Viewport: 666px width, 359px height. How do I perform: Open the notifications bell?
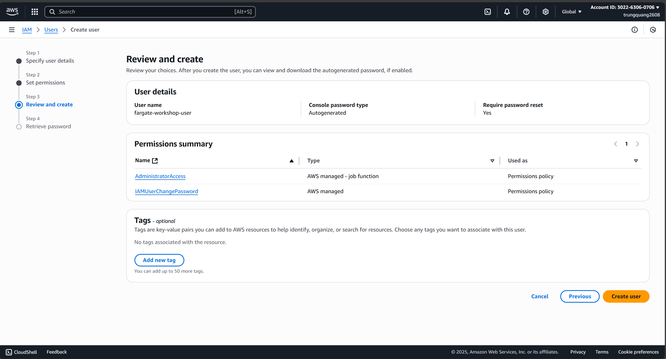(507, 12)
